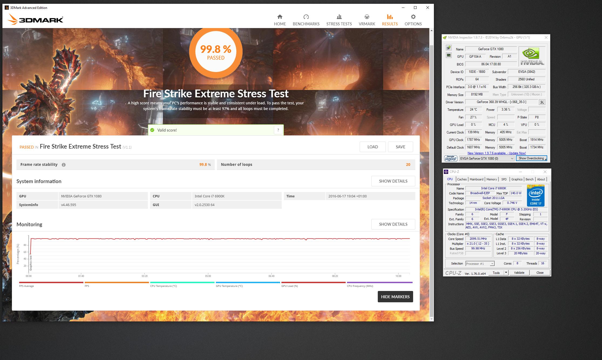Switch to CPU-Z Graphics tab
Screen dimensions: 602x360
(517, 179)
